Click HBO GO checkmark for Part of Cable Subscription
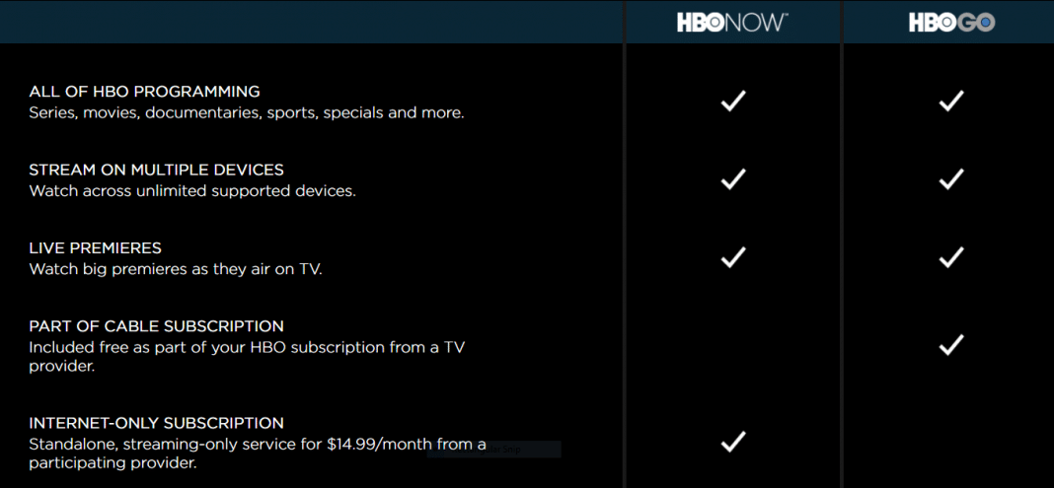The height and width of the screenshot is (488, 1054). coord(951,345)
